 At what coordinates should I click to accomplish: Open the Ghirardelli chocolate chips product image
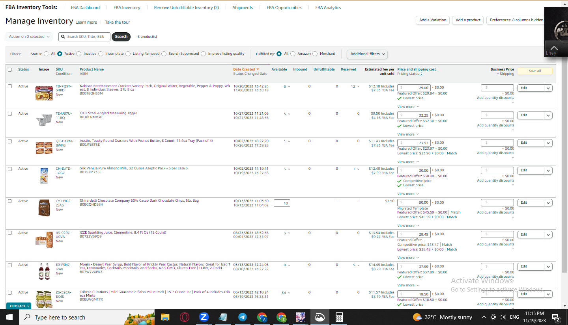[44, 208]
